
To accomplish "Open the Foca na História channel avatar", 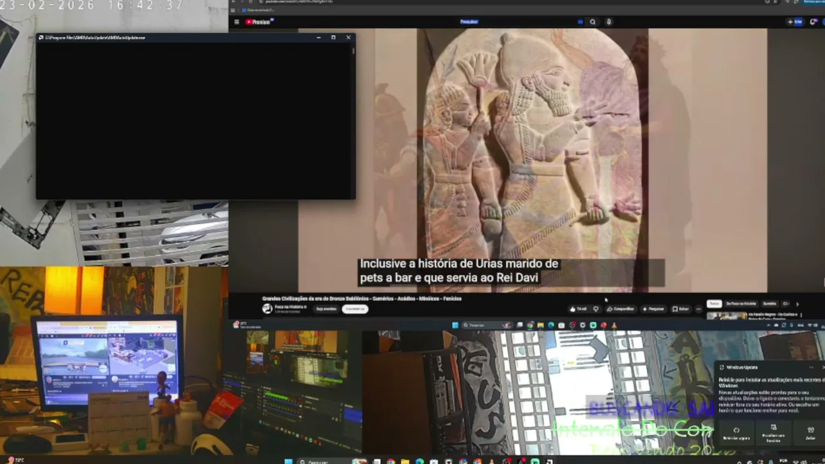I will pyautogui.click(x=267, y=309).
